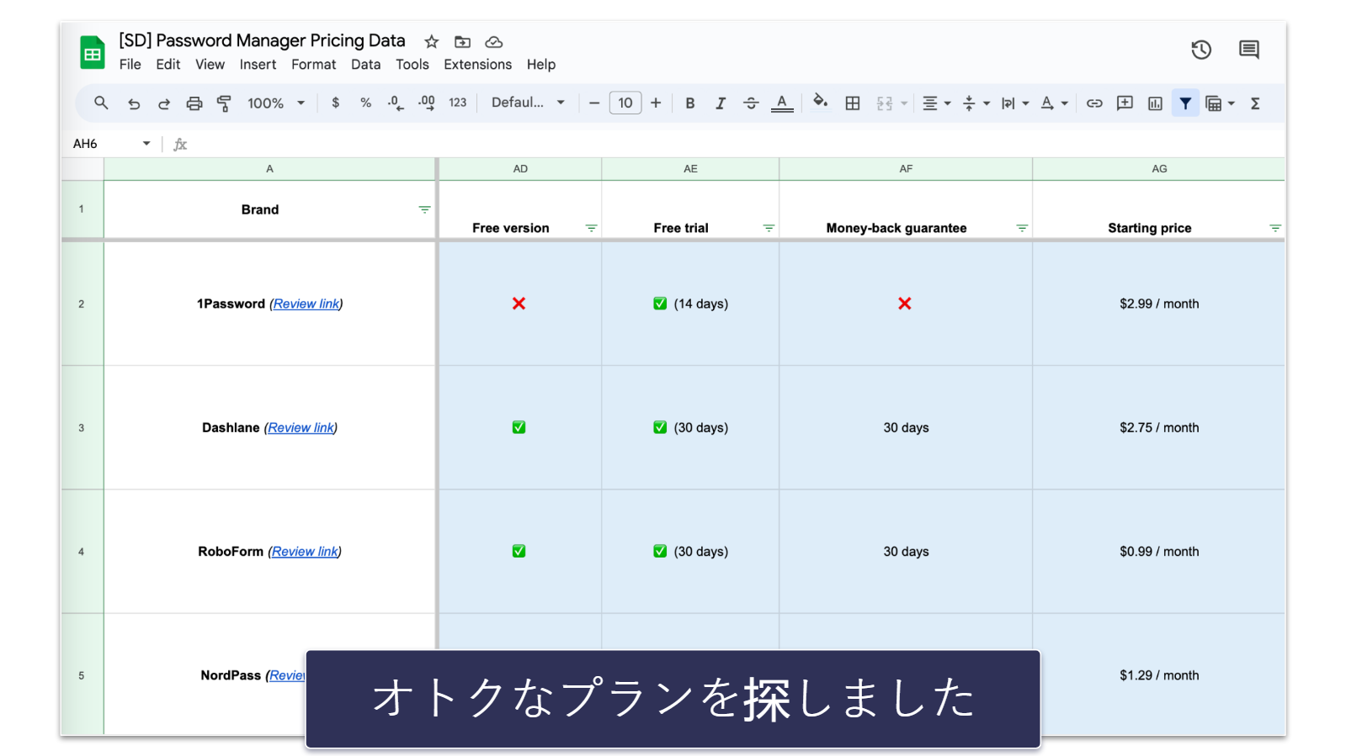View cloud document status
1346x756 pixels.
click(x=494, y=41)
